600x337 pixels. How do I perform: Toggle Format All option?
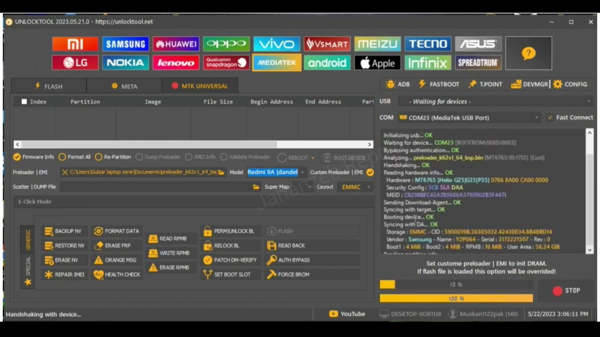tap(75, 157)
